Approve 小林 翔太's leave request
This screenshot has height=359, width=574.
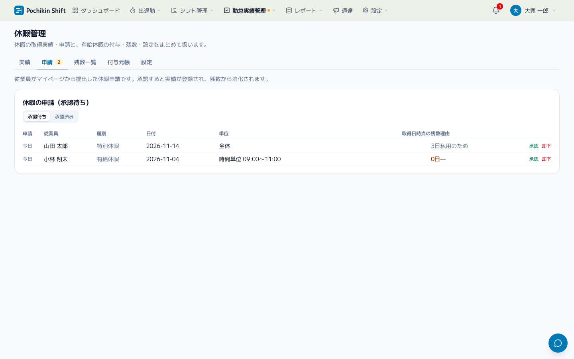click(534, 159)
